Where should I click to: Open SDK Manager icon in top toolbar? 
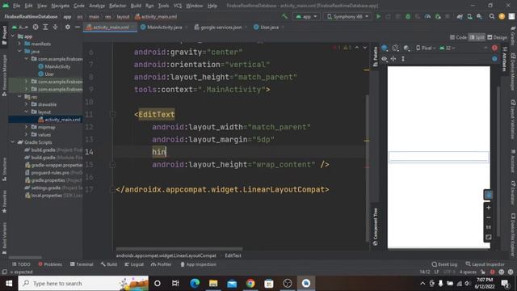coord(479,16)
